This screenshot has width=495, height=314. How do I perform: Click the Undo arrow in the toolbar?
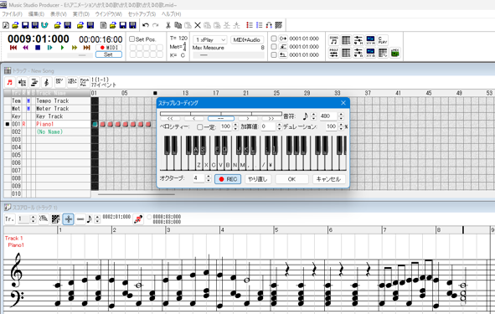click(x=146, y=25)
